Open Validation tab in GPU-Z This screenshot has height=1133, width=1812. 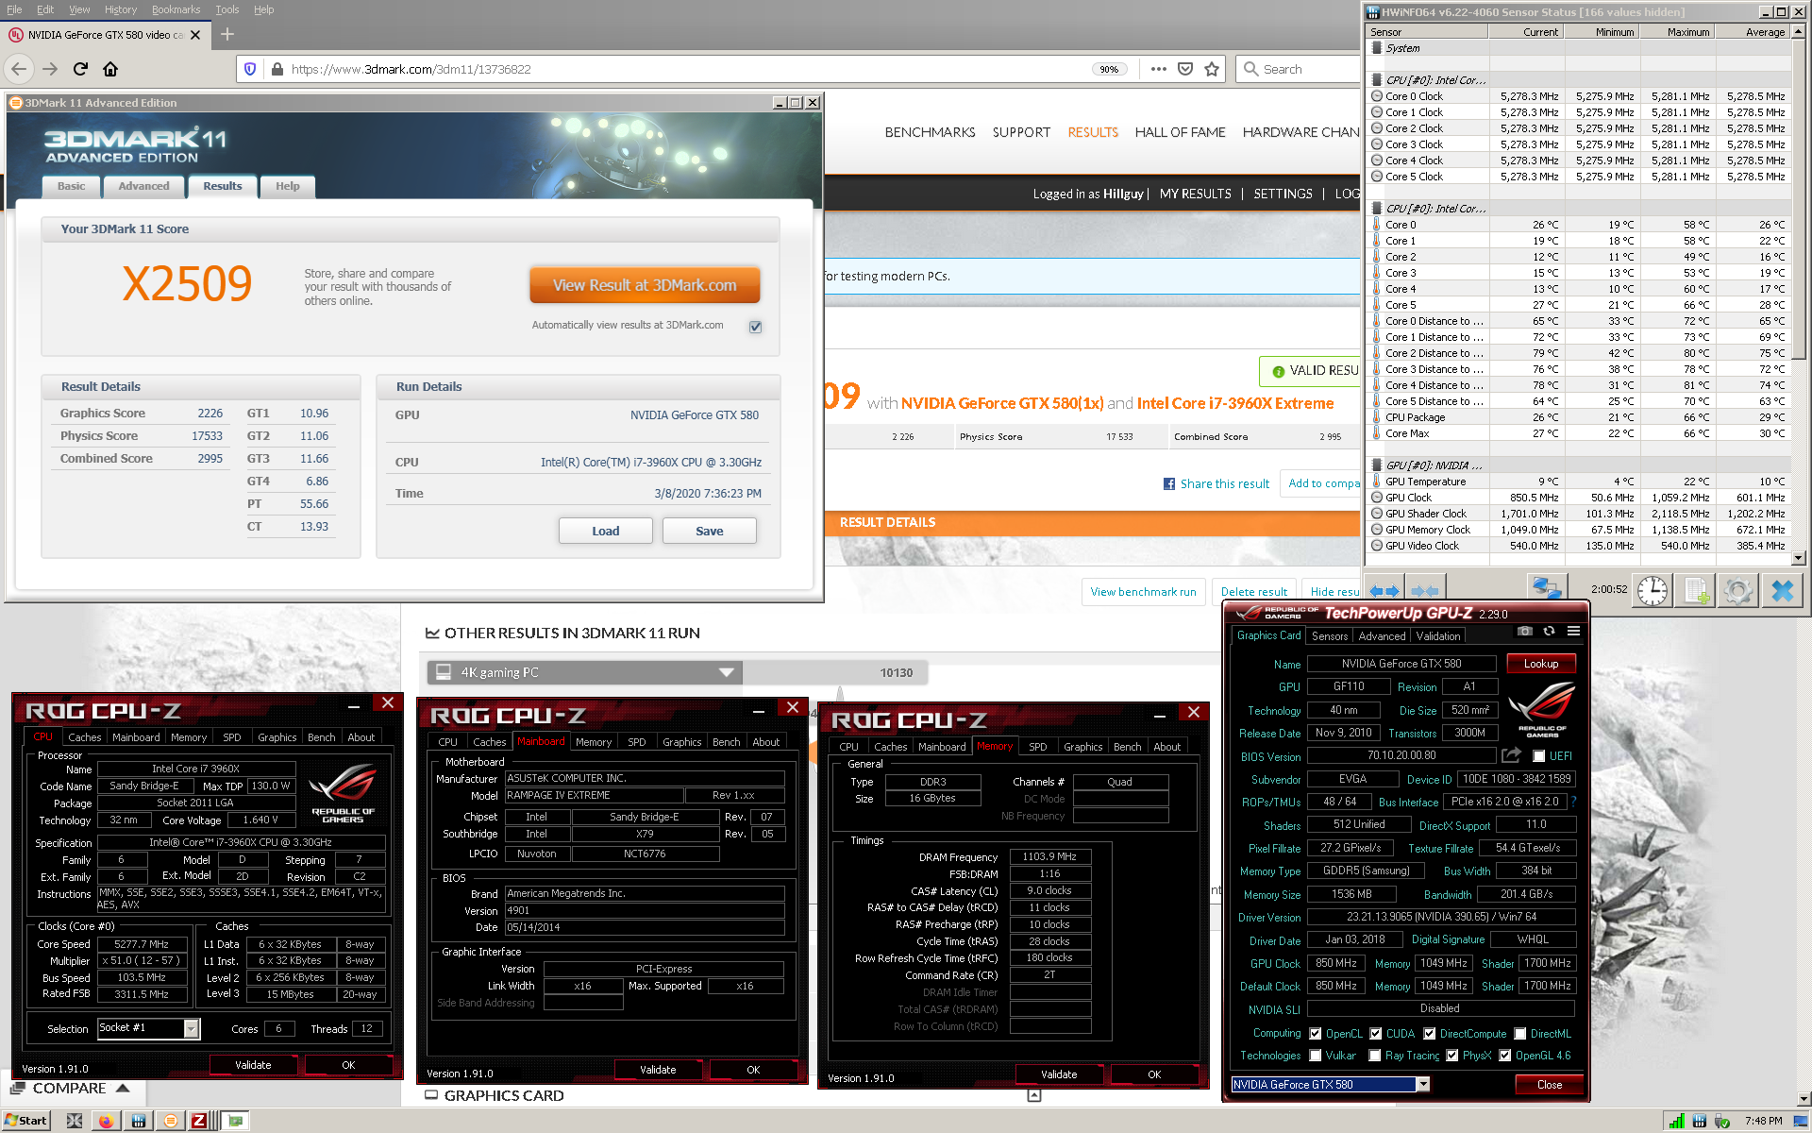(1438, 636)
